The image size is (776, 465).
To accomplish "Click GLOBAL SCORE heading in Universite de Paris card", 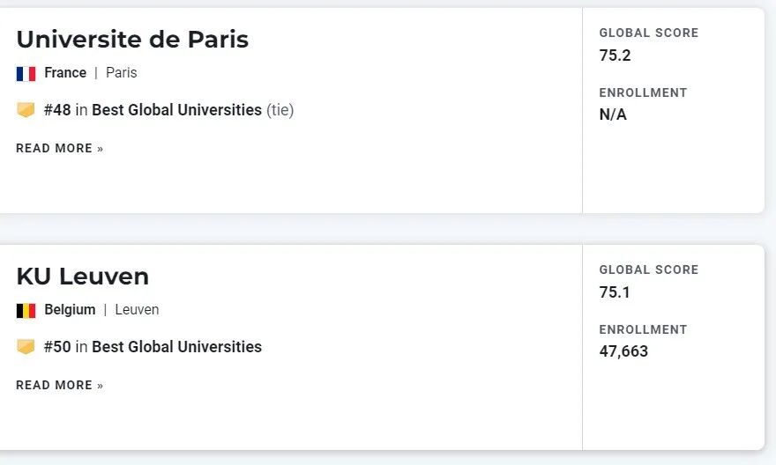I will tap(649, 33).
